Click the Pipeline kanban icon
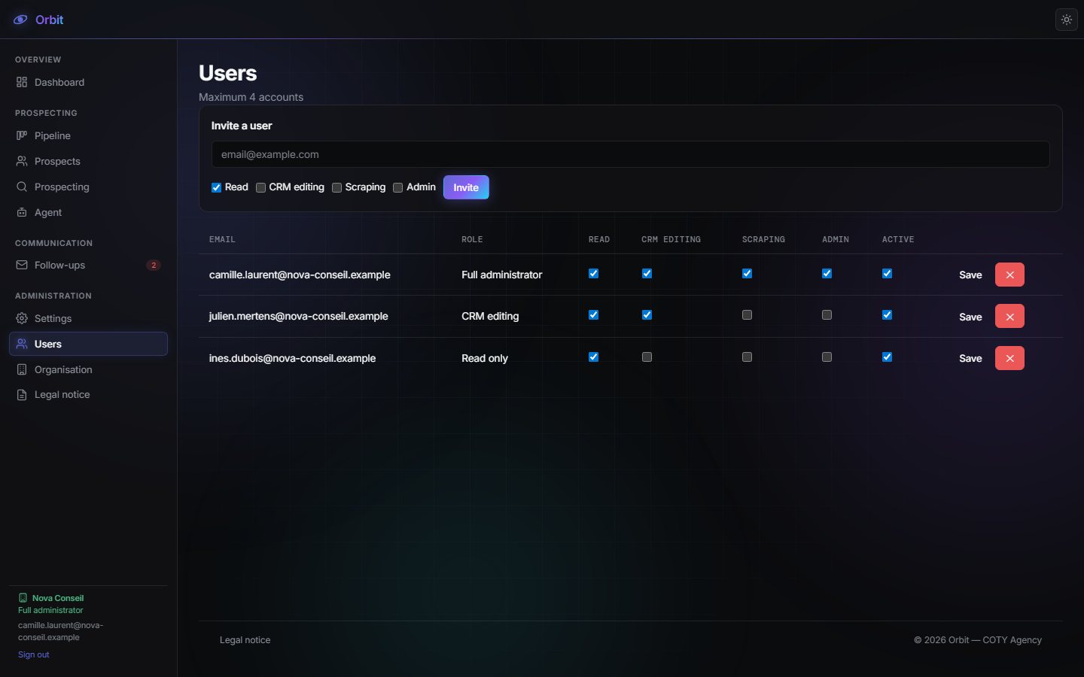Screen dimensions: 1084x677 click(22, 135)
